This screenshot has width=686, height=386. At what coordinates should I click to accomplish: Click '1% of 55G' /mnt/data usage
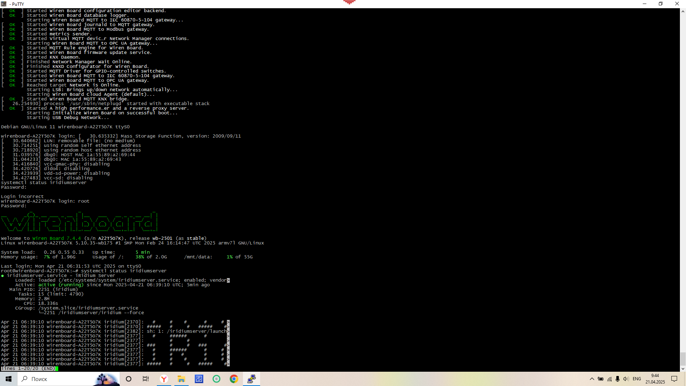point(240,257)
